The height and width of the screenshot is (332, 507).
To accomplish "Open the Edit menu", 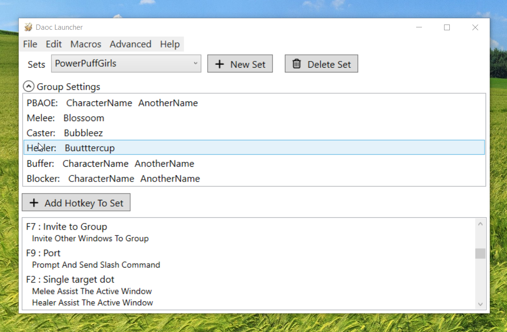I will pyautogui.click(x=53, y=44).
